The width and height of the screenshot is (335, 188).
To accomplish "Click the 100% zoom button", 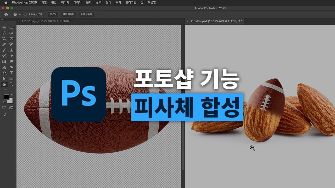I will coord(53,14).
